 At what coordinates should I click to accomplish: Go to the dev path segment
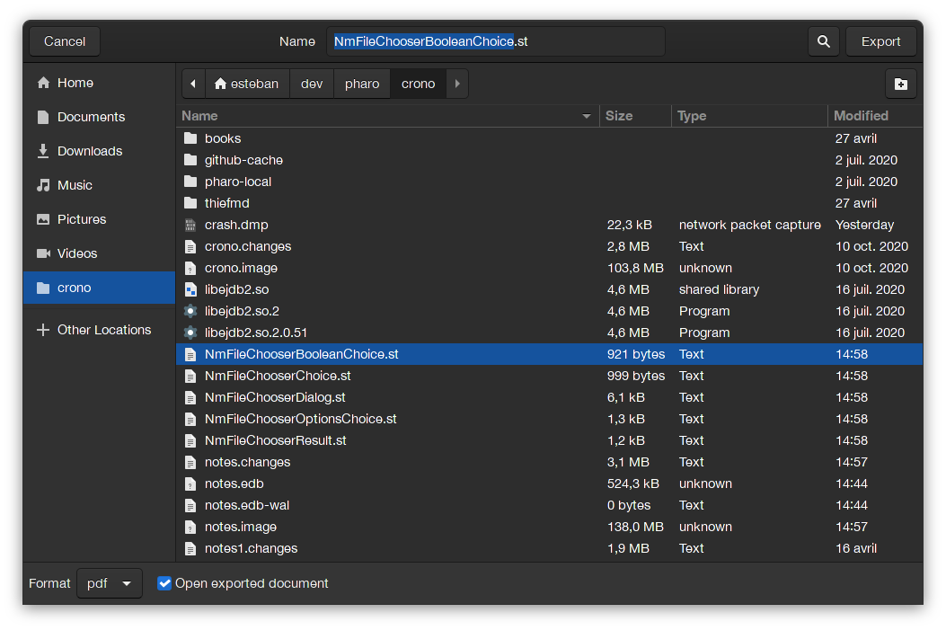312,84
